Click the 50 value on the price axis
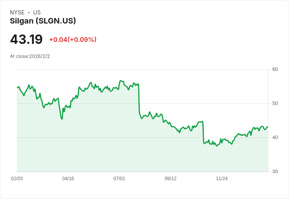Viewport: 289px width, 199px height. [x=275, y=103]
